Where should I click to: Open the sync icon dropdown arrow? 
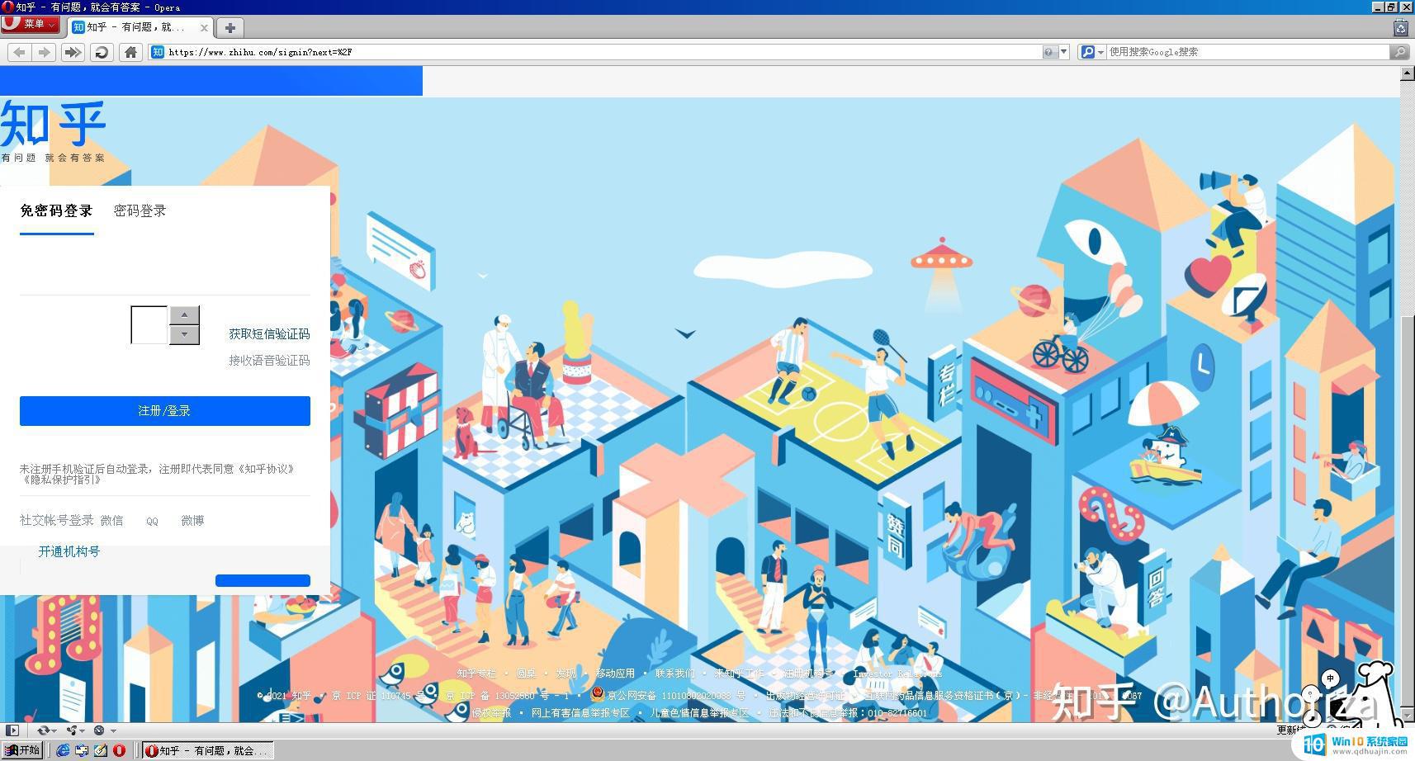click(x=54, y=731)
